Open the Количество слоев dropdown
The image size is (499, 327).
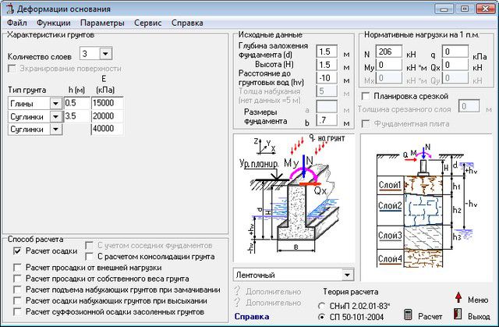click(106, 53)
